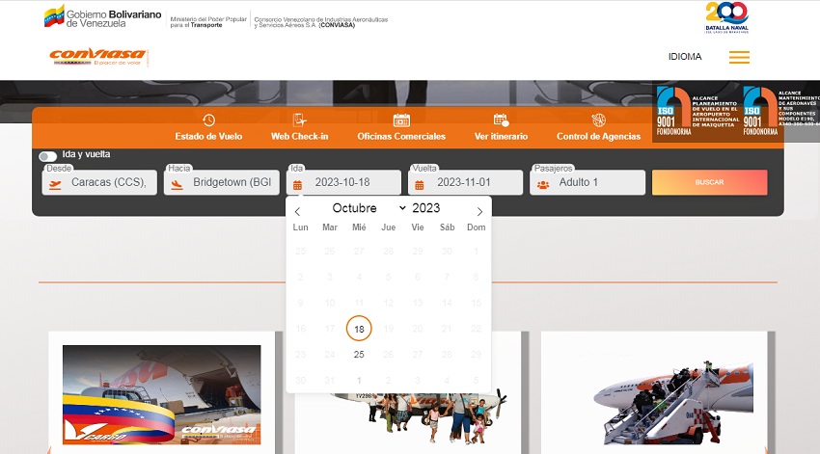Open the IDIOMA language menu

685,57
